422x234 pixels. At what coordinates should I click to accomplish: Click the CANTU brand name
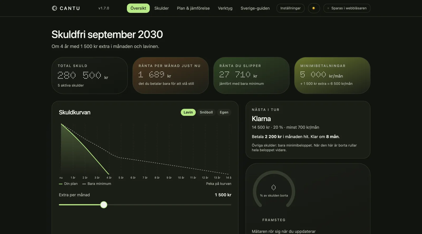(x=70, y=8)
